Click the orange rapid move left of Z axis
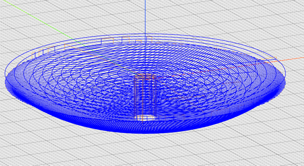The image size is (304, 166). [x=139, y=41]
